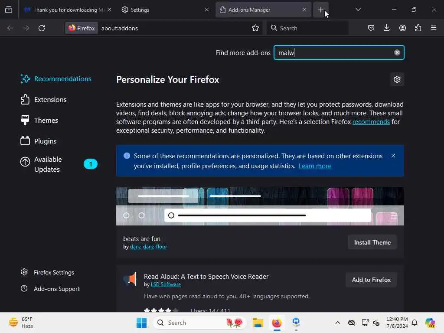The image size is (444, 333).
Task: Open Extensions category in sidebar
Action: (x=43, y=100)
